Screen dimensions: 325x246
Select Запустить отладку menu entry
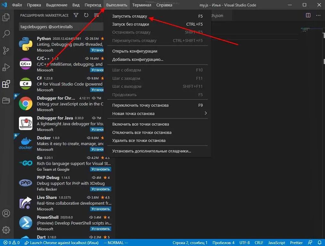157,16
